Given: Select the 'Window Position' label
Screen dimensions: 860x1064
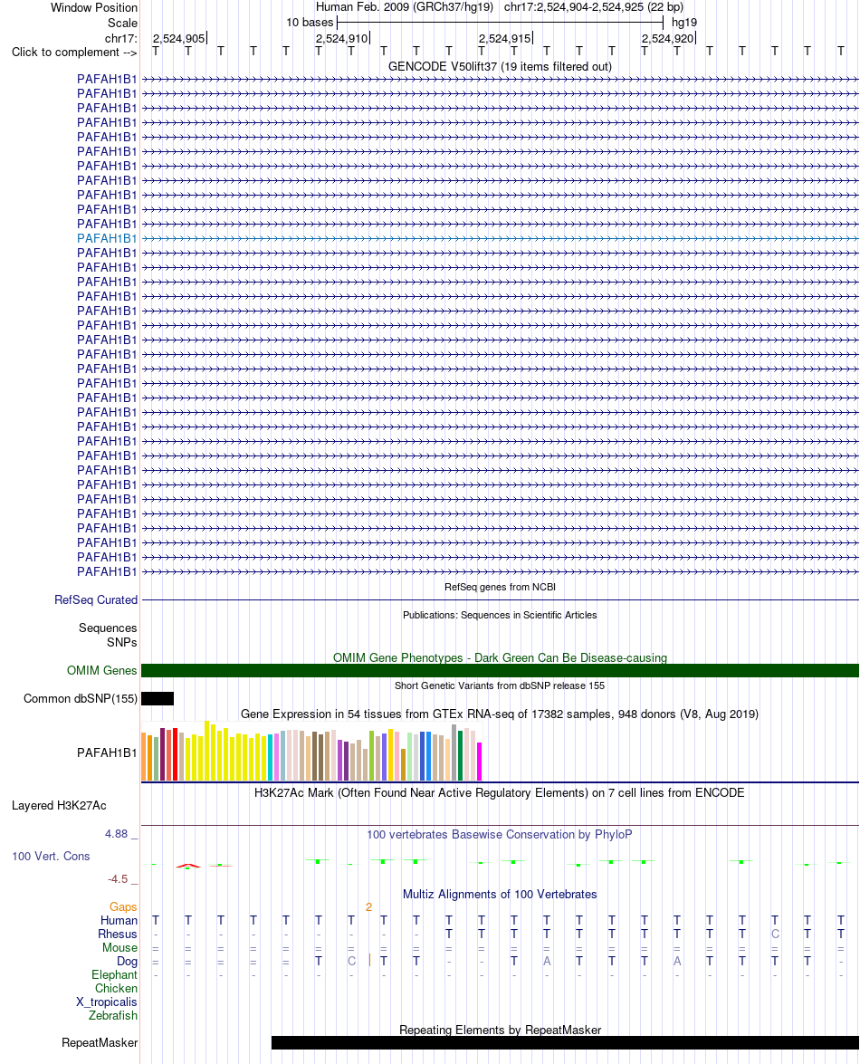Looking at the screenshot, I should coord(93,7).
